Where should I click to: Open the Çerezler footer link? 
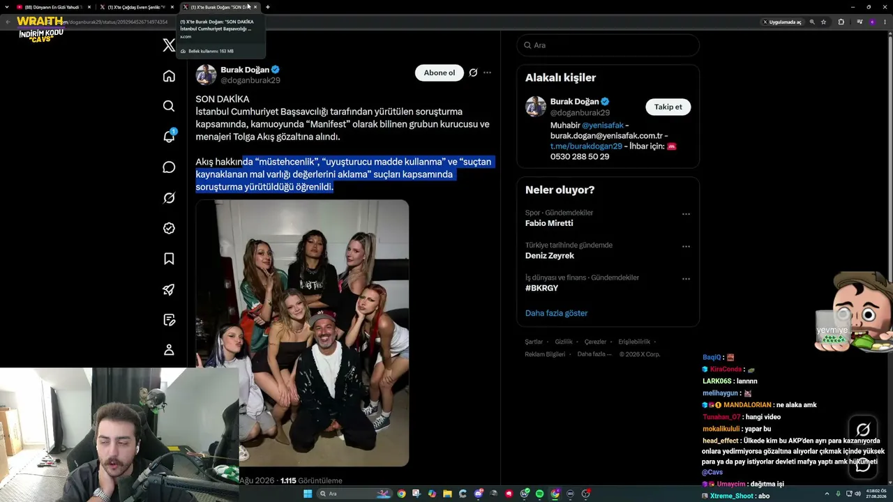[595, 342]
